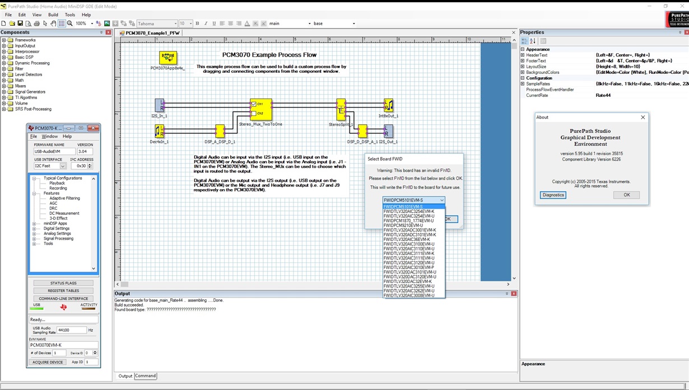
Task: Click the font color 'A' icon
Action: pos(247,24)
